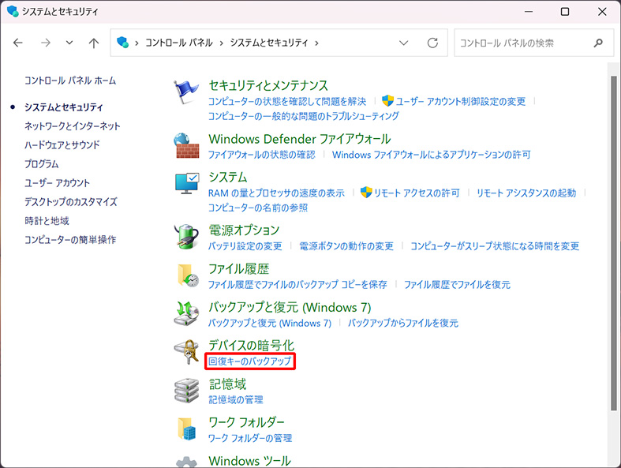The image size is (621, 468).
Task: Click コンピューターの一般的な問題のトラブルシューティング link
Action: pyautogui.click(x=303, y=116)
